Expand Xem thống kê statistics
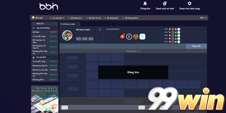Viewport: 226px width, 113px height. coord(133,51)
